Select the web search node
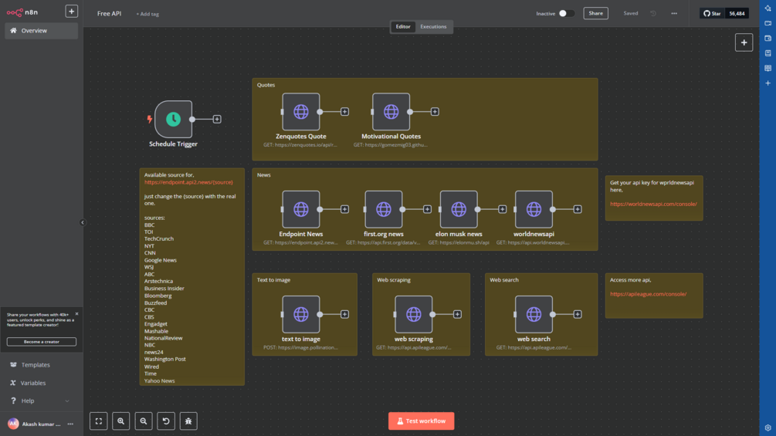The width and height of the screenshot is (776, 436). [534, 314]
